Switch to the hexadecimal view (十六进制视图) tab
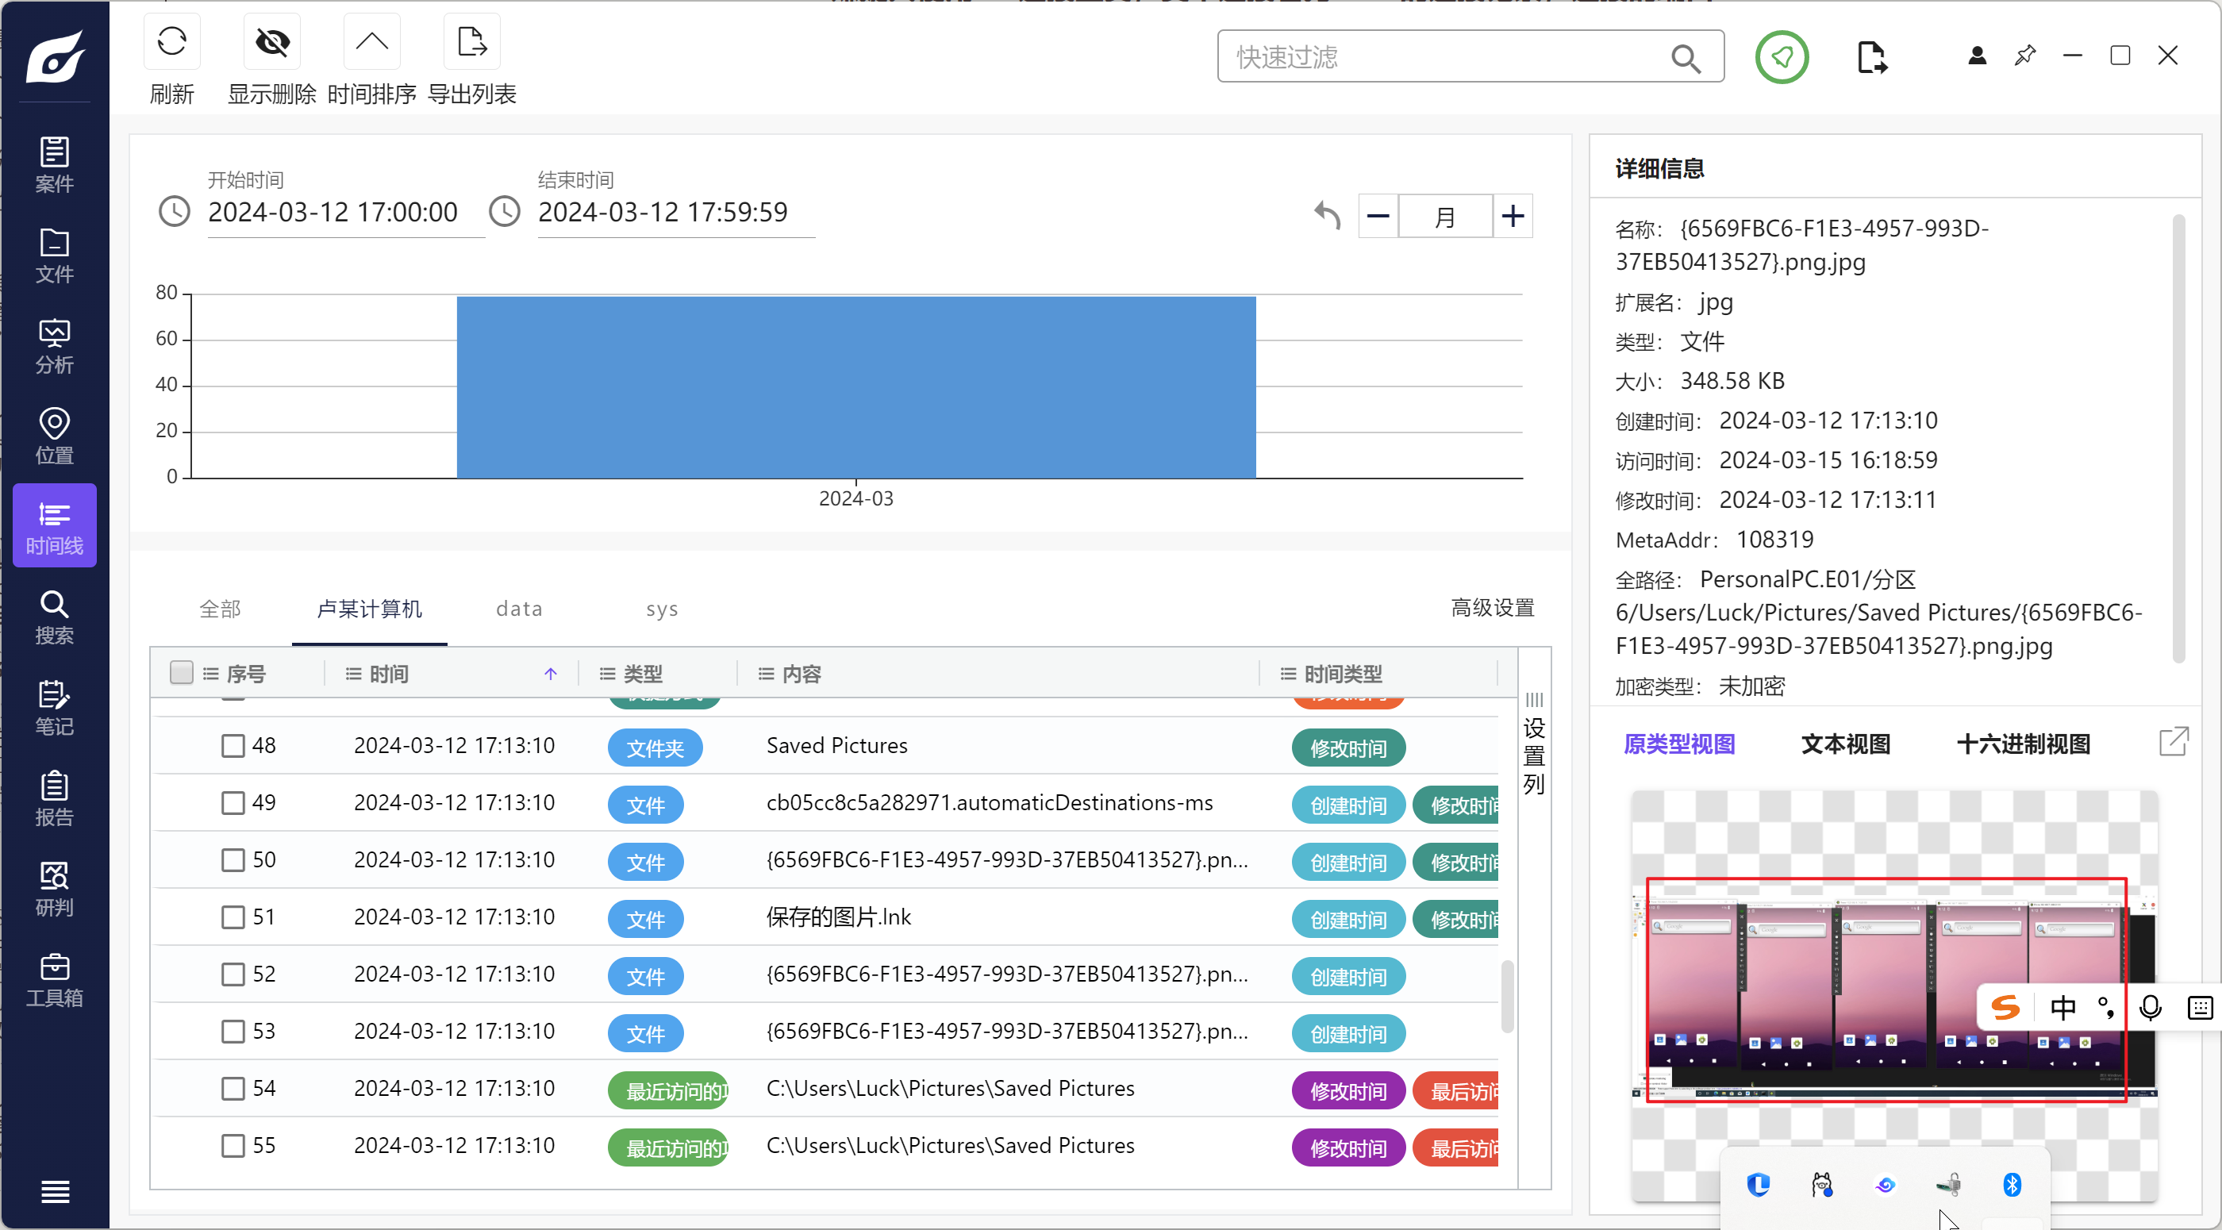 point(2023,744)
